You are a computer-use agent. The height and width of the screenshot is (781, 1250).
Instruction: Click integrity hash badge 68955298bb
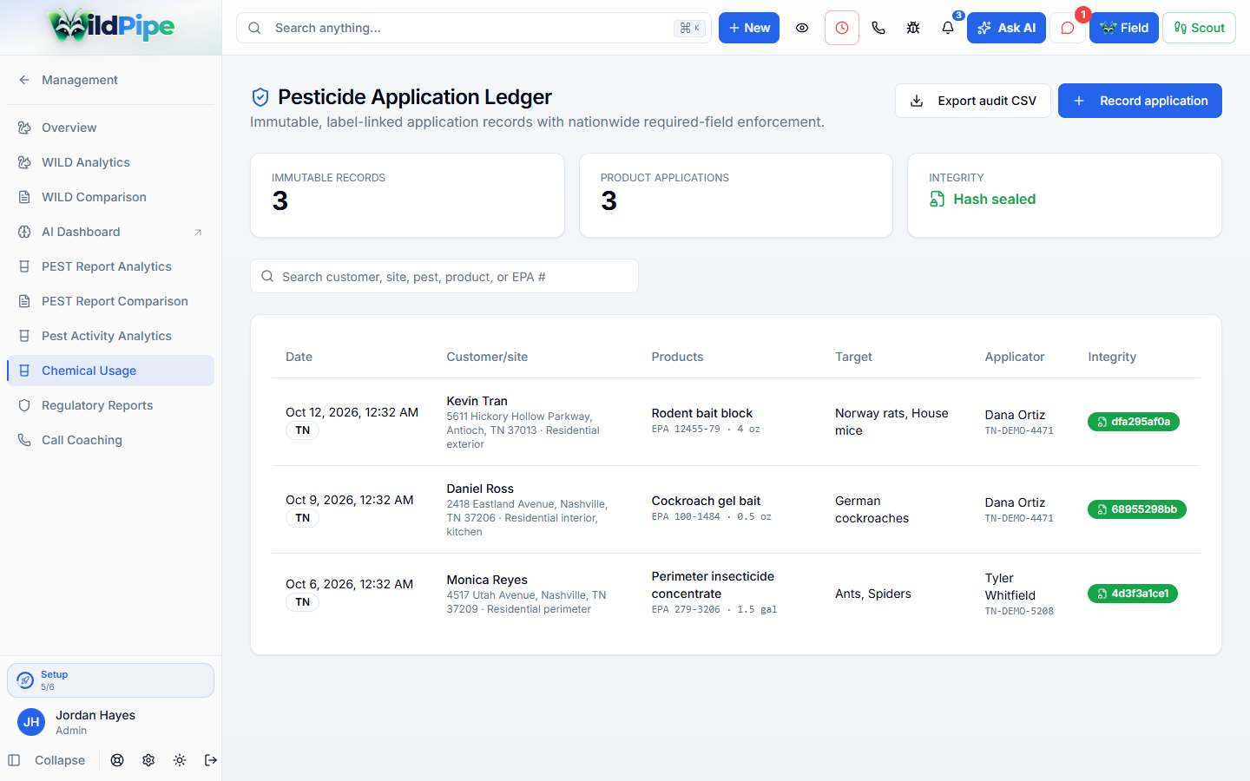coord(1137,509)
